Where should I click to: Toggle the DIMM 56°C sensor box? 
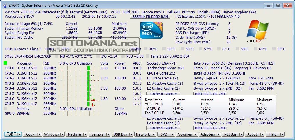tap(164, 49)
